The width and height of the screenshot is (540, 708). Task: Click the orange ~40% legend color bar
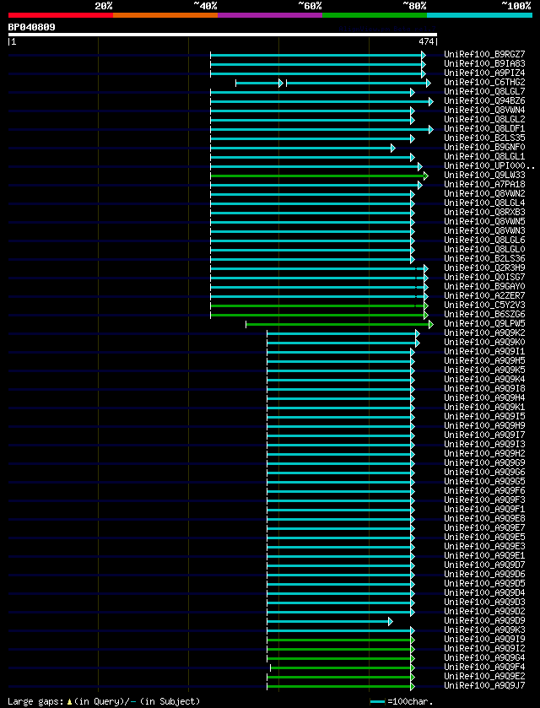(165, 15)
